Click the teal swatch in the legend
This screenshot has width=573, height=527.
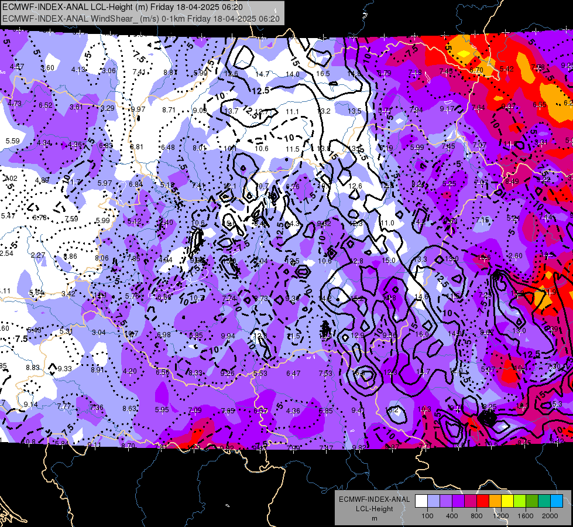pos(544,501)
